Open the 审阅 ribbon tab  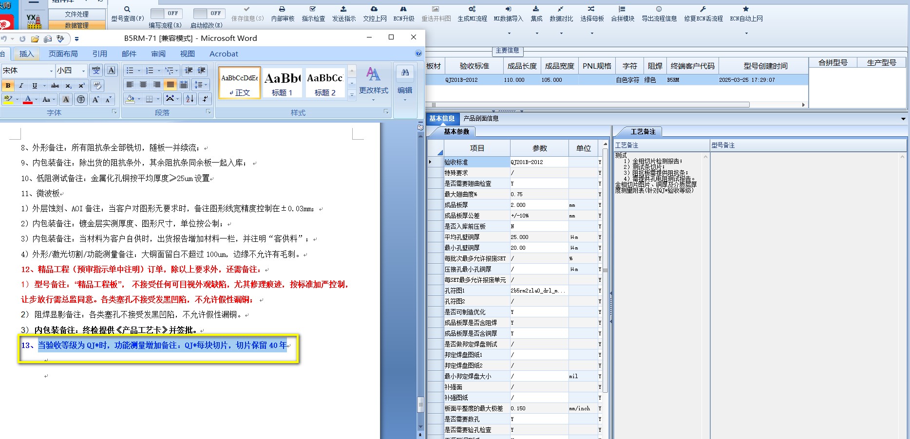pos(158,54)
